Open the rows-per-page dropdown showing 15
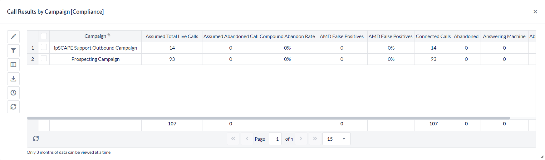The width and height of the screenshot is (545, 160). (x=336, y=139)
